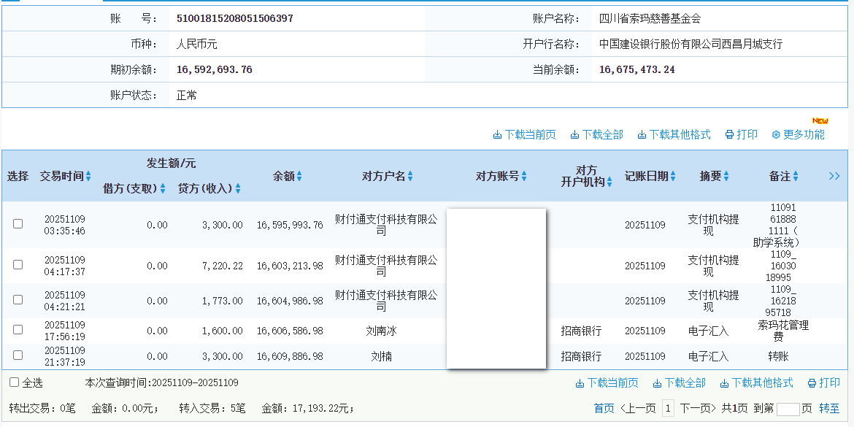Select the first 财付通 transaction row checkbox
Screen dimensions: 854x427
pos(18,224)
